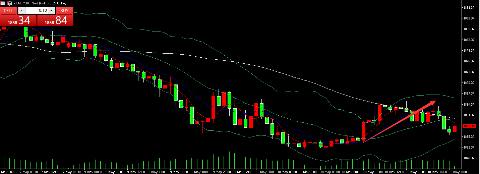Click the buy price 1858 84 tile
Image resolution: width=480 pixels, height=174 pixels.
[x=55, y=20]
